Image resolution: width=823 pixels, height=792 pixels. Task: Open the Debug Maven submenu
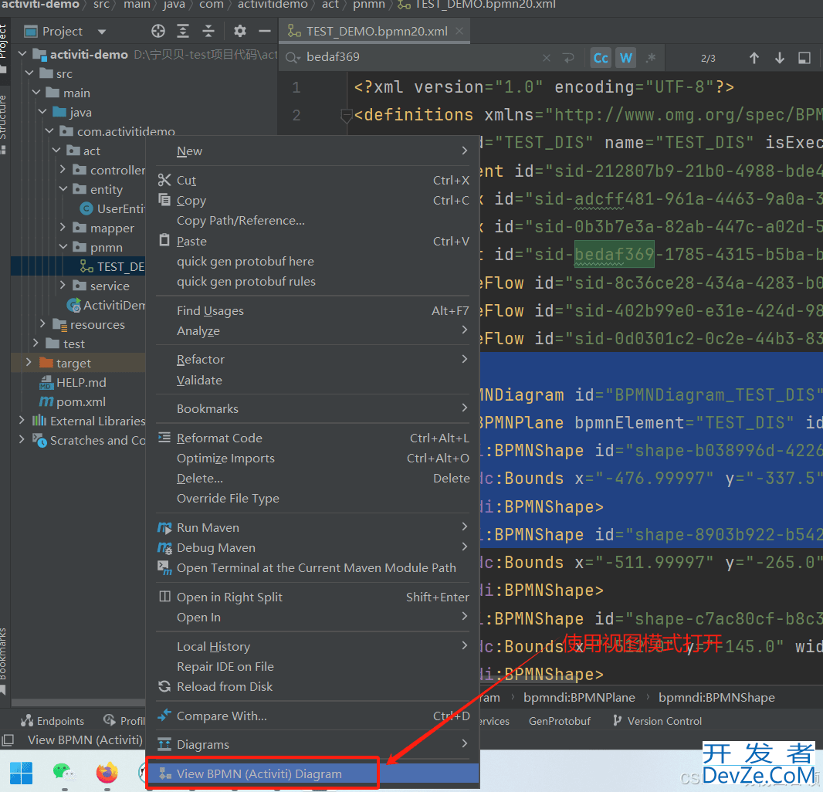(x=313, y=548)
